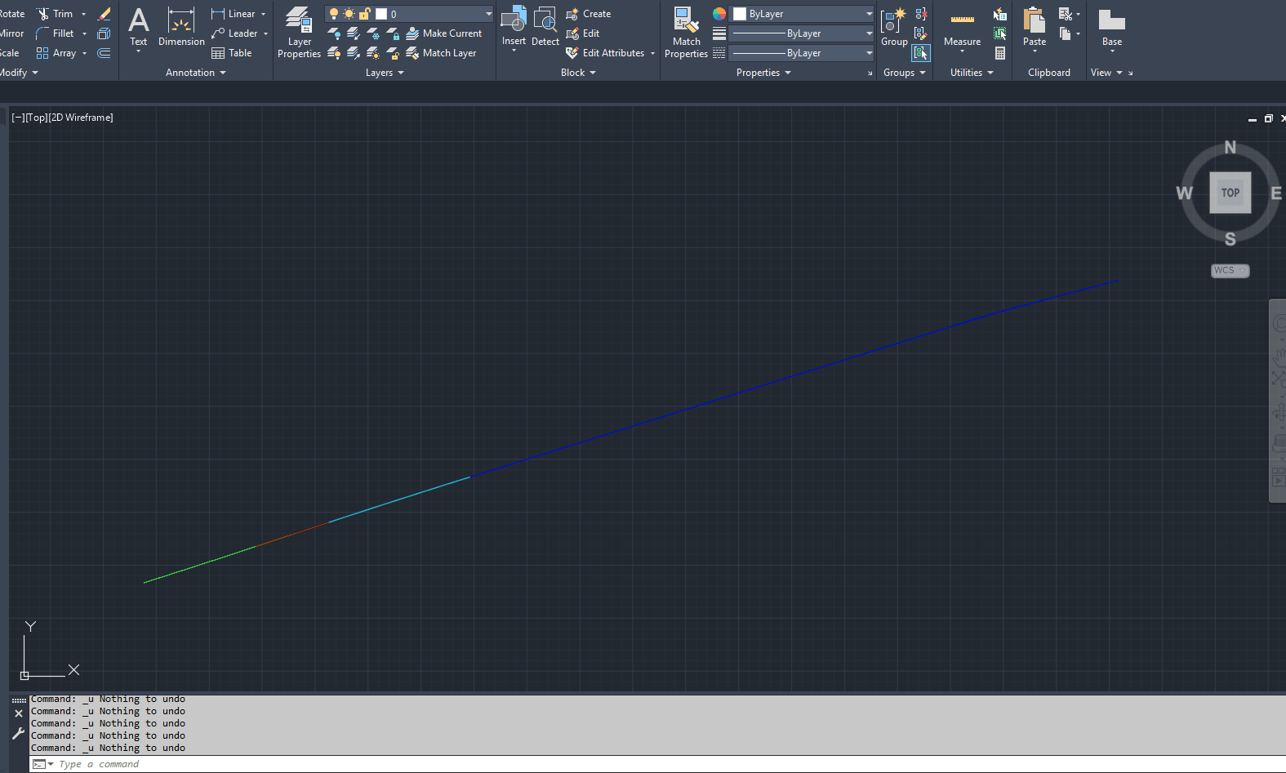Viewport: 1286px width, 773px height.
Task: Click Make Current layer button
Action: (444, 33)
